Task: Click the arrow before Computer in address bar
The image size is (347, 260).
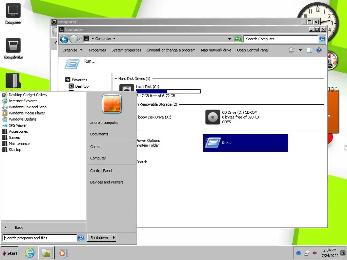Action: (93, 39)
